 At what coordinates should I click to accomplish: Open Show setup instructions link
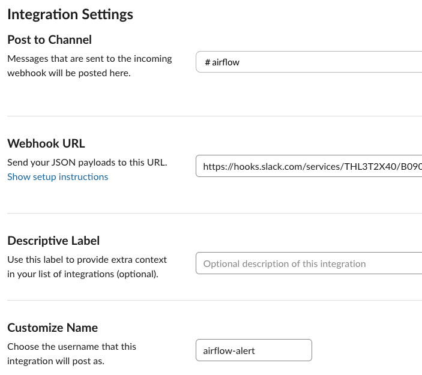tap(58, 177)
